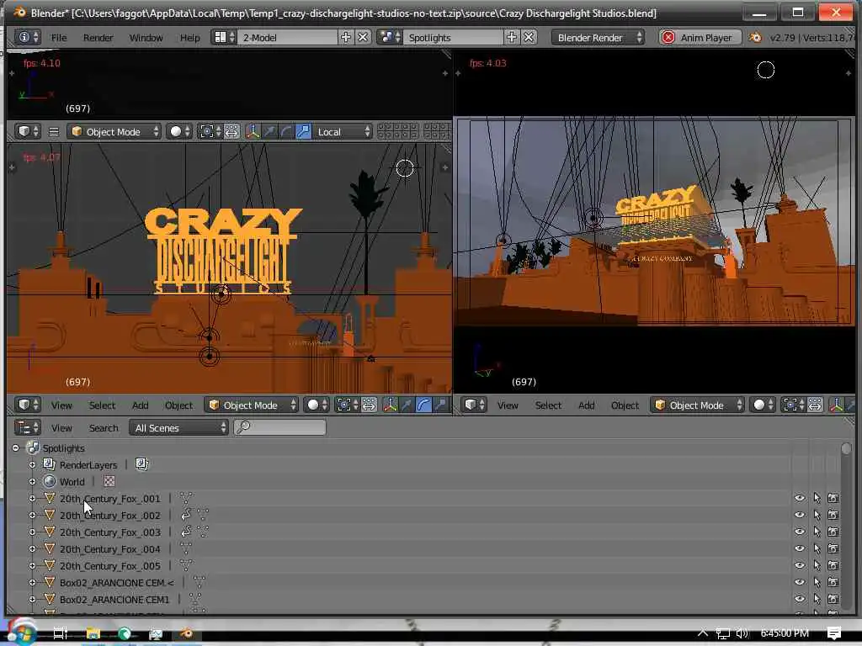Select scale manipulator in front-view viewport header

click(440, 405)
